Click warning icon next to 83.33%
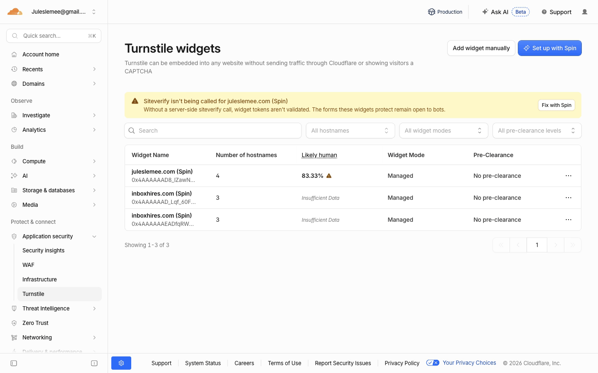This screenshot has width=598, height=373. (x=329, y=176)
